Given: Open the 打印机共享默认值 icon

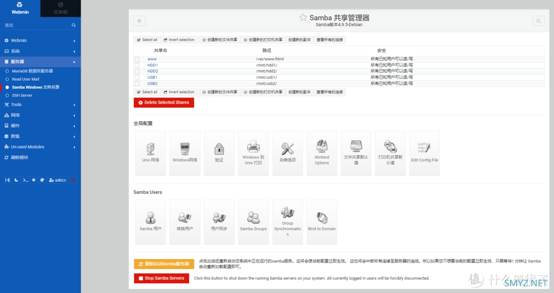Looking at the screenshot, I should pos(390,153).
